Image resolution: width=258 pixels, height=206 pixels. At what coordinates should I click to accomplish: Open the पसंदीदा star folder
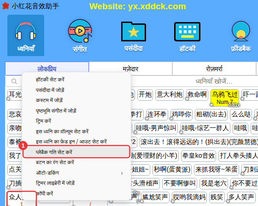134,36
